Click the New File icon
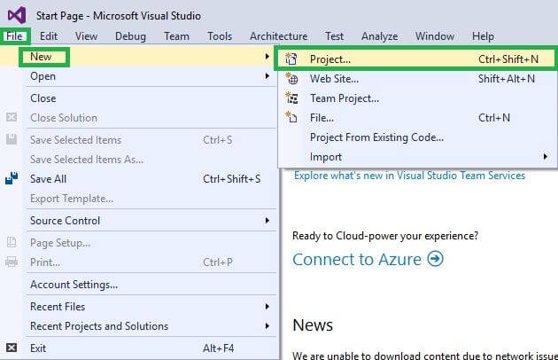This screenshot has width=558, height=360. click(291, 118)
